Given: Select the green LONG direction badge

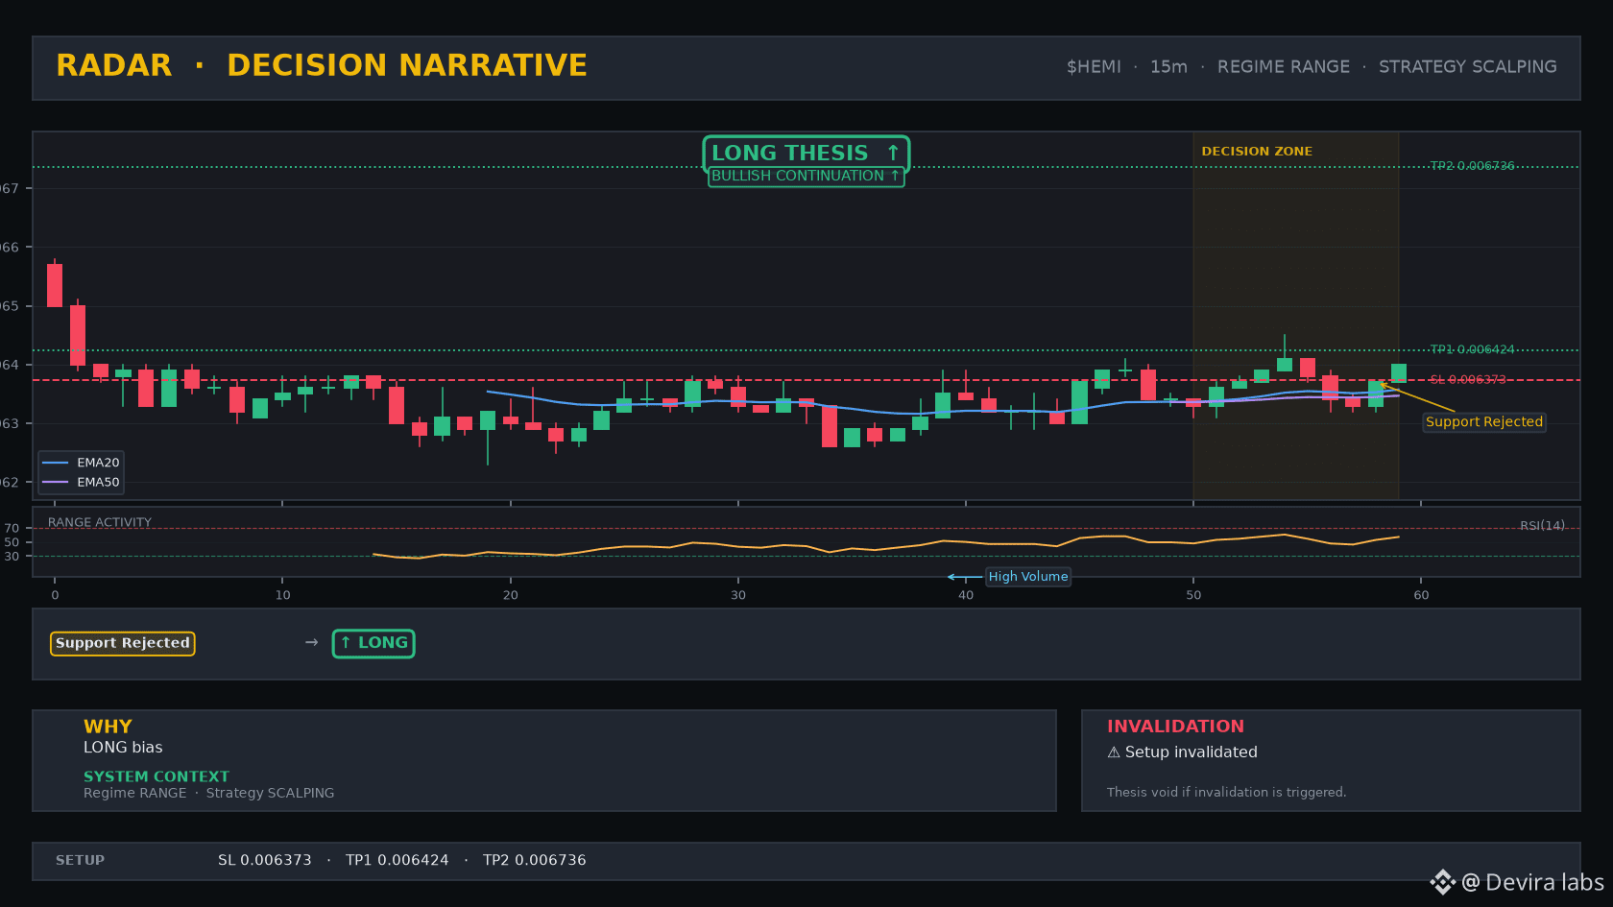Looking at the screenshot, I should pyautogui.click(x=373, y=643).
